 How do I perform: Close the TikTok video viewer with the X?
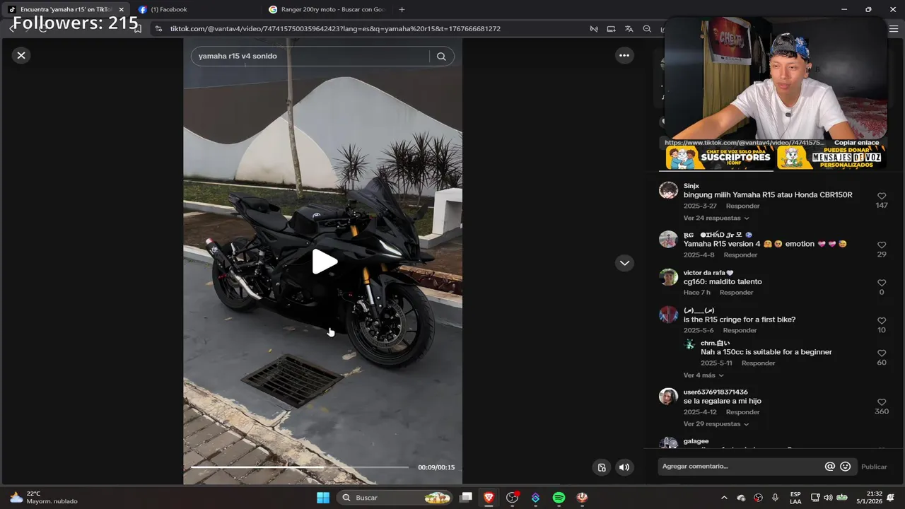21,55
